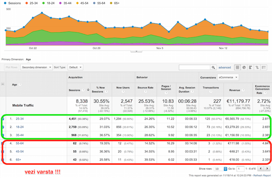The width and height of the screenshot is (272, 178).
Task: Click the Plot Rows button
Action: click(12, 67)
